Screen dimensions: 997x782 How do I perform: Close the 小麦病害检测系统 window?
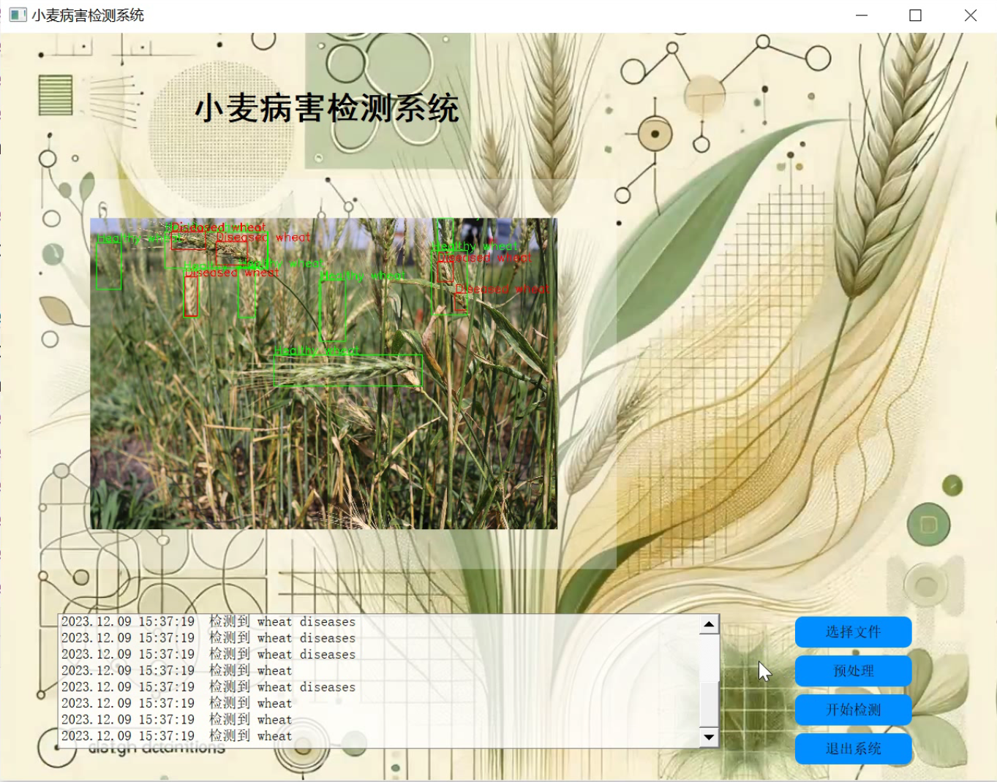[970, 15]
